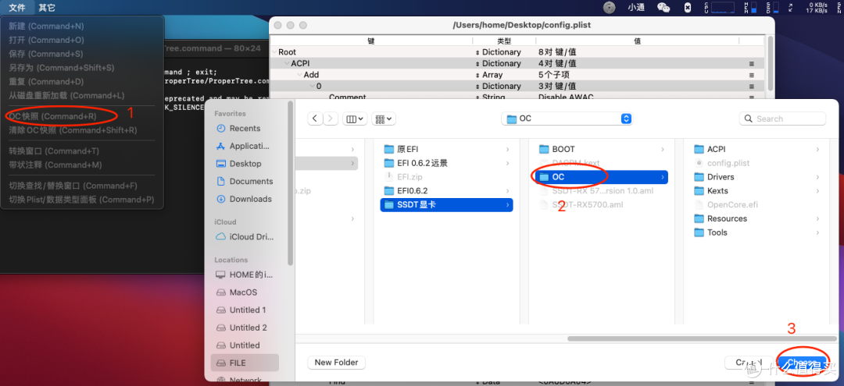This screenshot has width=844, height=386.
Task: Click the Cancel button in the dialog
Action: click(x=749, y=363)
